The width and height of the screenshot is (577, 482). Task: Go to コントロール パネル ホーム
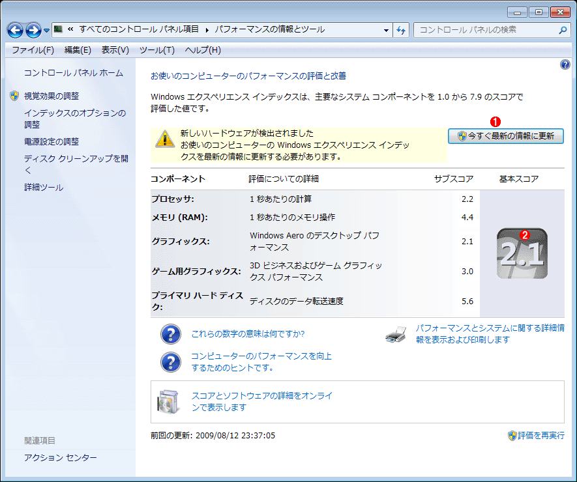pyautogui.click(x=74, y=73)
